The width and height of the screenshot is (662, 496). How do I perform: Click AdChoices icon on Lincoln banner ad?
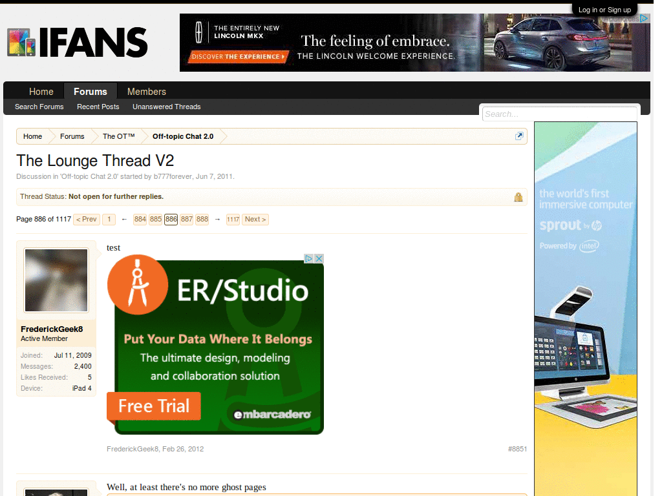click(x=644, y=18)
